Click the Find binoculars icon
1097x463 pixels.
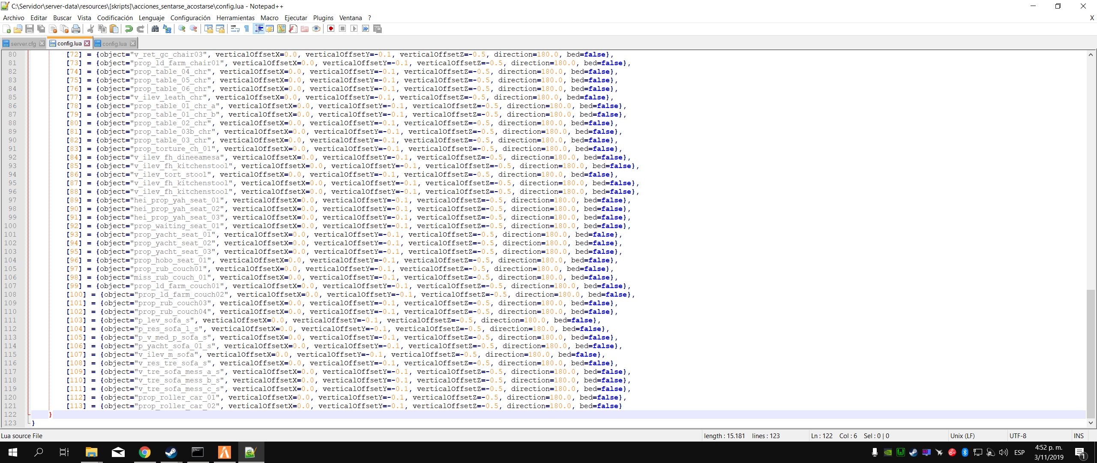[x=155, y=29]
